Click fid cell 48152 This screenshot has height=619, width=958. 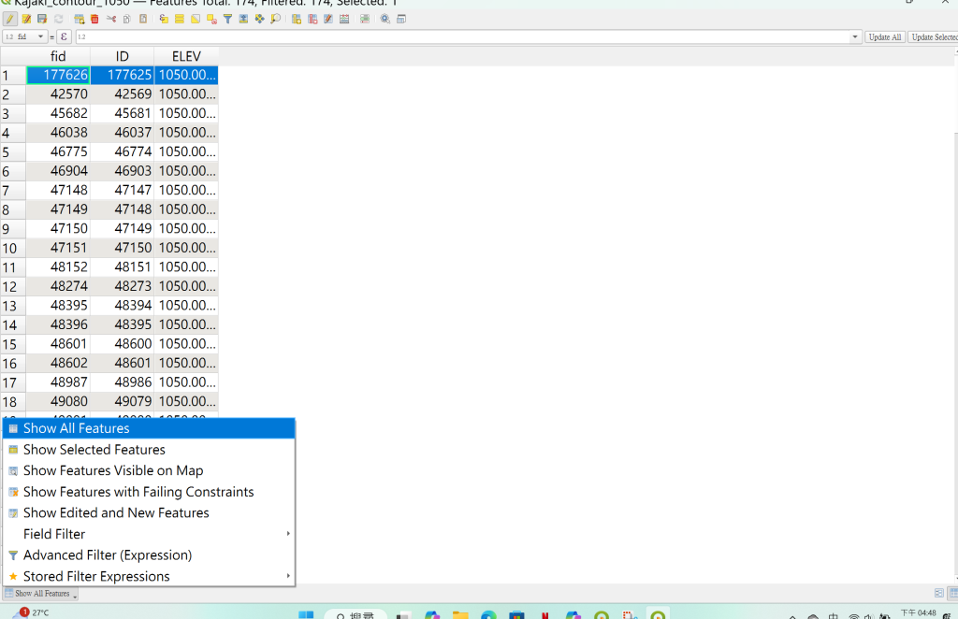58,266
